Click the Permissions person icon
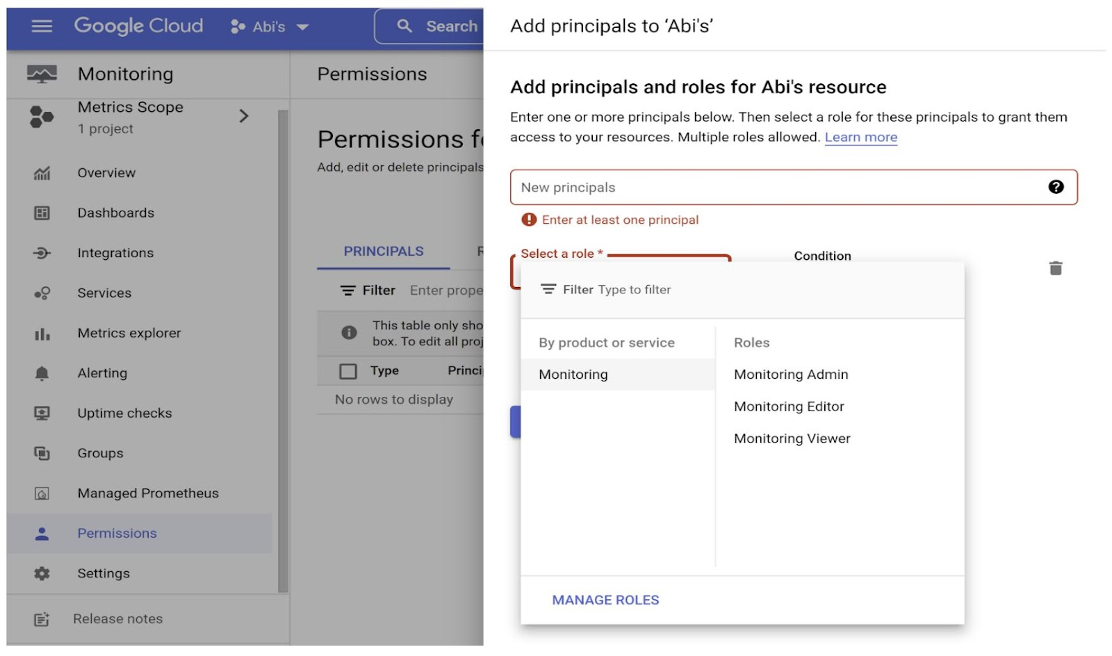This screenshot has width=1112, height=656. tap(42, 534)
